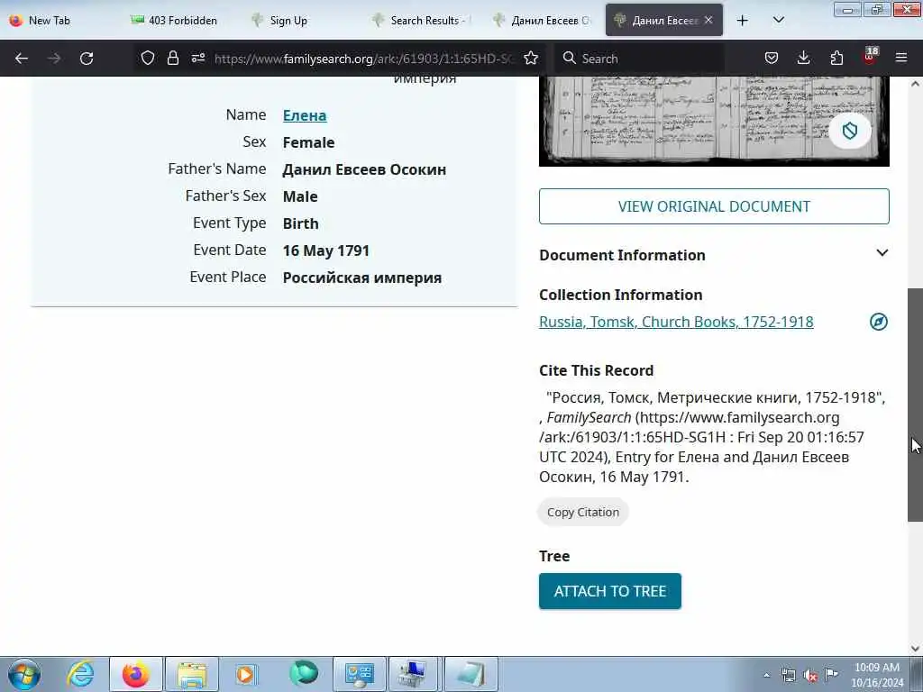Open the green globe taskbar app
The height and width of the screenshot is (692, 923).
coord(303,674)
